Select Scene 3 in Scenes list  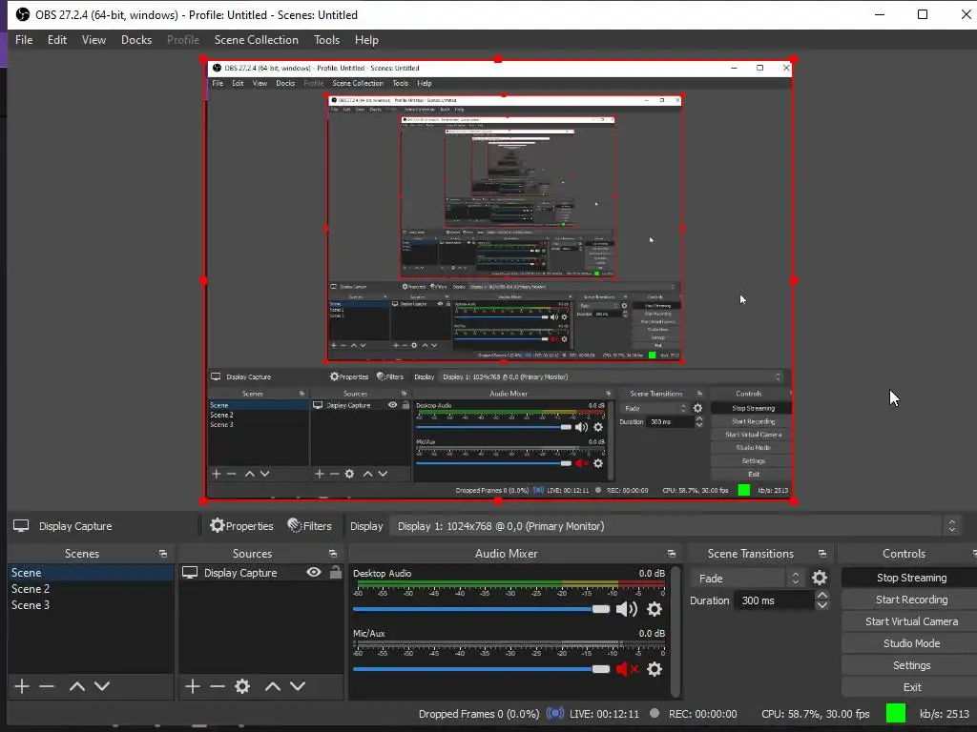(x=91, y=605)
